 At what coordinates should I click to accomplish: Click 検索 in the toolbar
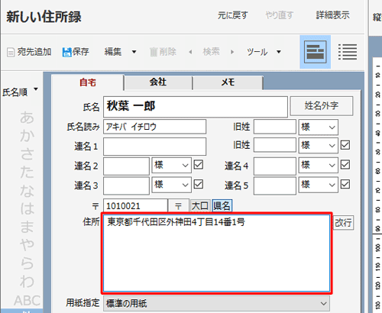pyautogui.click(x=211, y=52)
